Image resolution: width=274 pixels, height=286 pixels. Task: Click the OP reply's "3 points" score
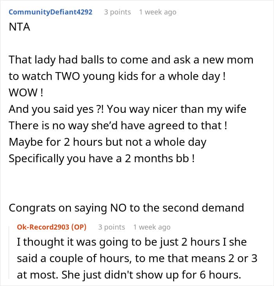point(112,227)
